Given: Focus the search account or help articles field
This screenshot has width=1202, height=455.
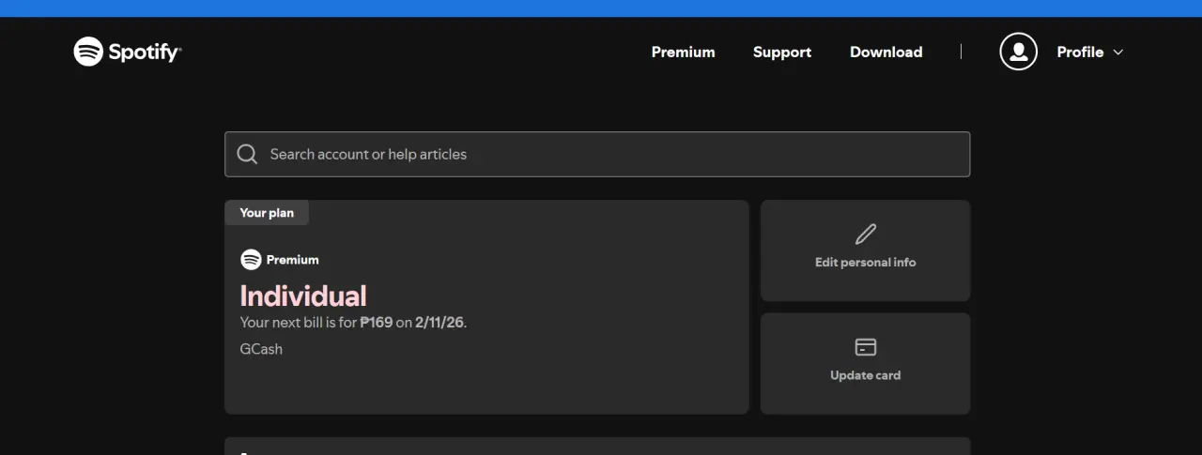Looking at the screenshot, I should pyautogui.click(x=597, y=154).
